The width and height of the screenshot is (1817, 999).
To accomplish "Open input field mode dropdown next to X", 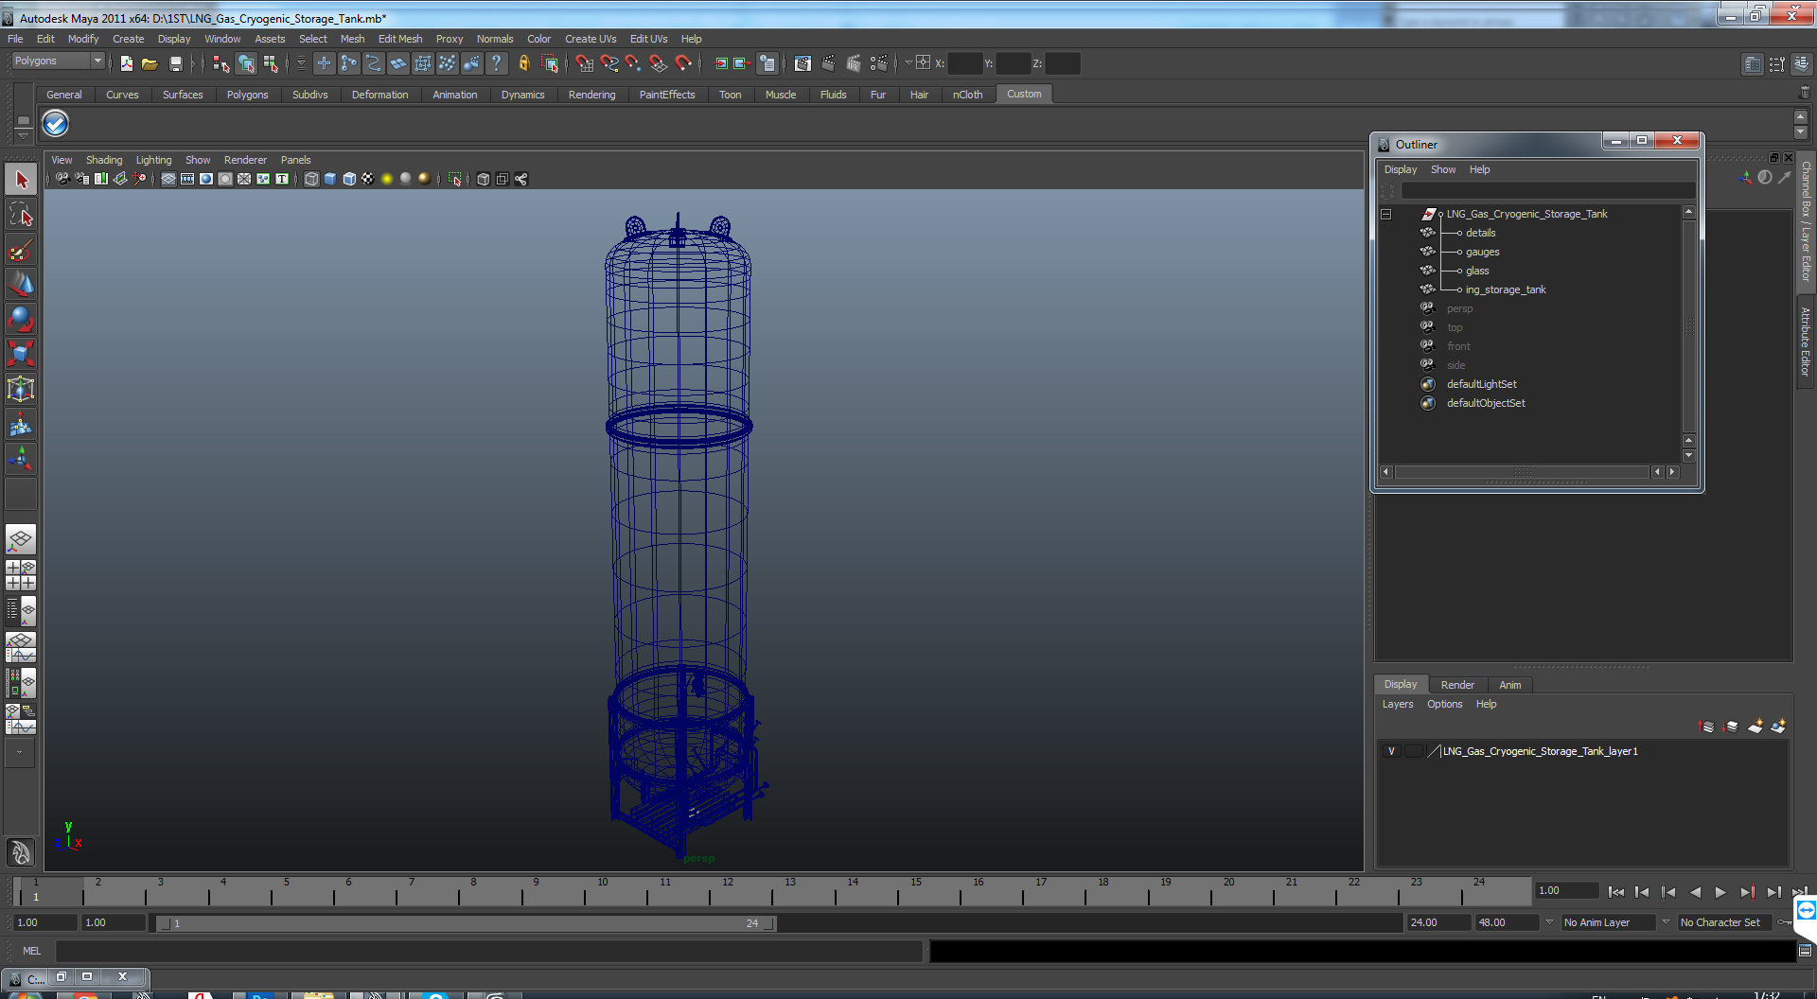I will coord(908,63).
